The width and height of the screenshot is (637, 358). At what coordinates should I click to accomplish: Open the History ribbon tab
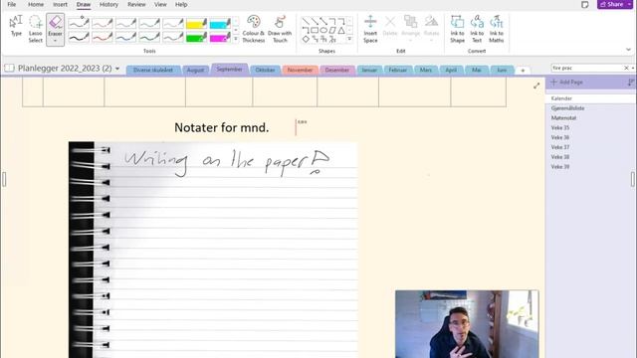click(x=108, y=4)
